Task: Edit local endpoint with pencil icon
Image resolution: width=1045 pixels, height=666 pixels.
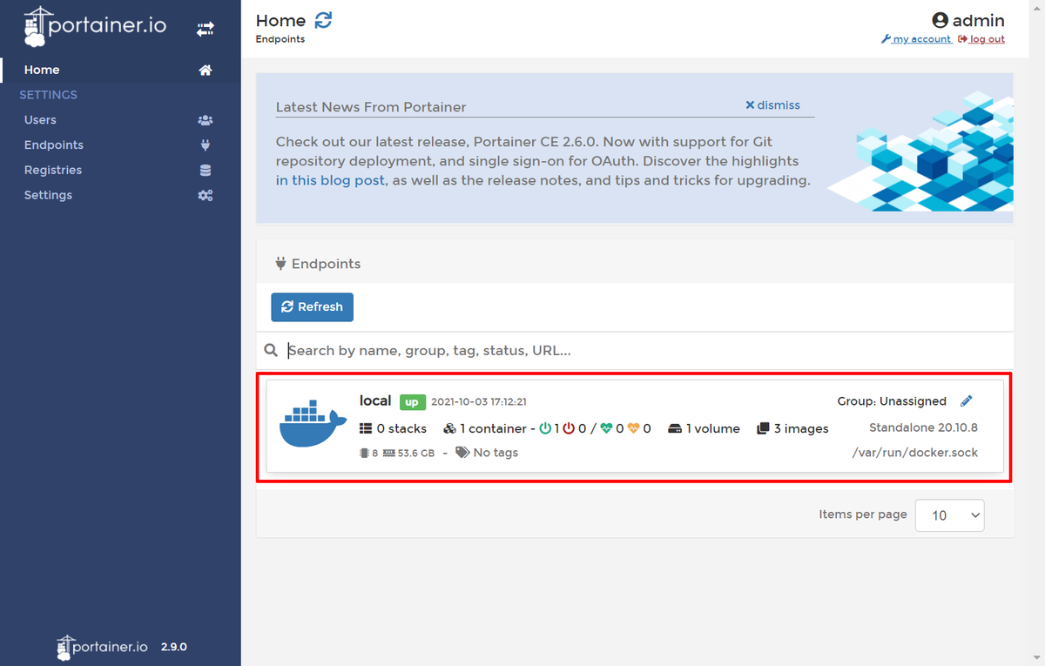Action: coord(966,401)
